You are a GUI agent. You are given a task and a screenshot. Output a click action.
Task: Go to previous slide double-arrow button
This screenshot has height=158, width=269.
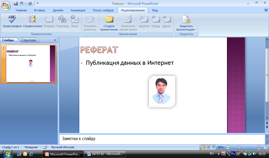pos(267,123)
